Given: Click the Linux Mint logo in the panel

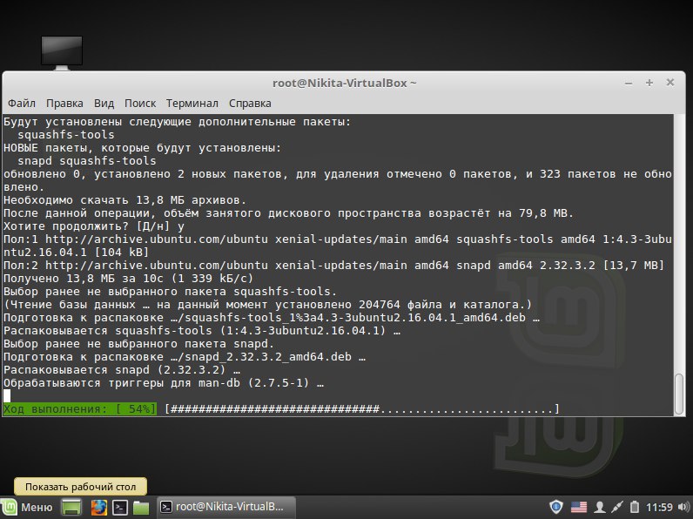Looking at the screenshot, I should point(9,507).
